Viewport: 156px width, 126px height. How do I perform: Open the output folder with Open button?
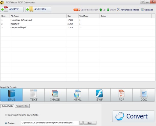[x=90, y=123]
